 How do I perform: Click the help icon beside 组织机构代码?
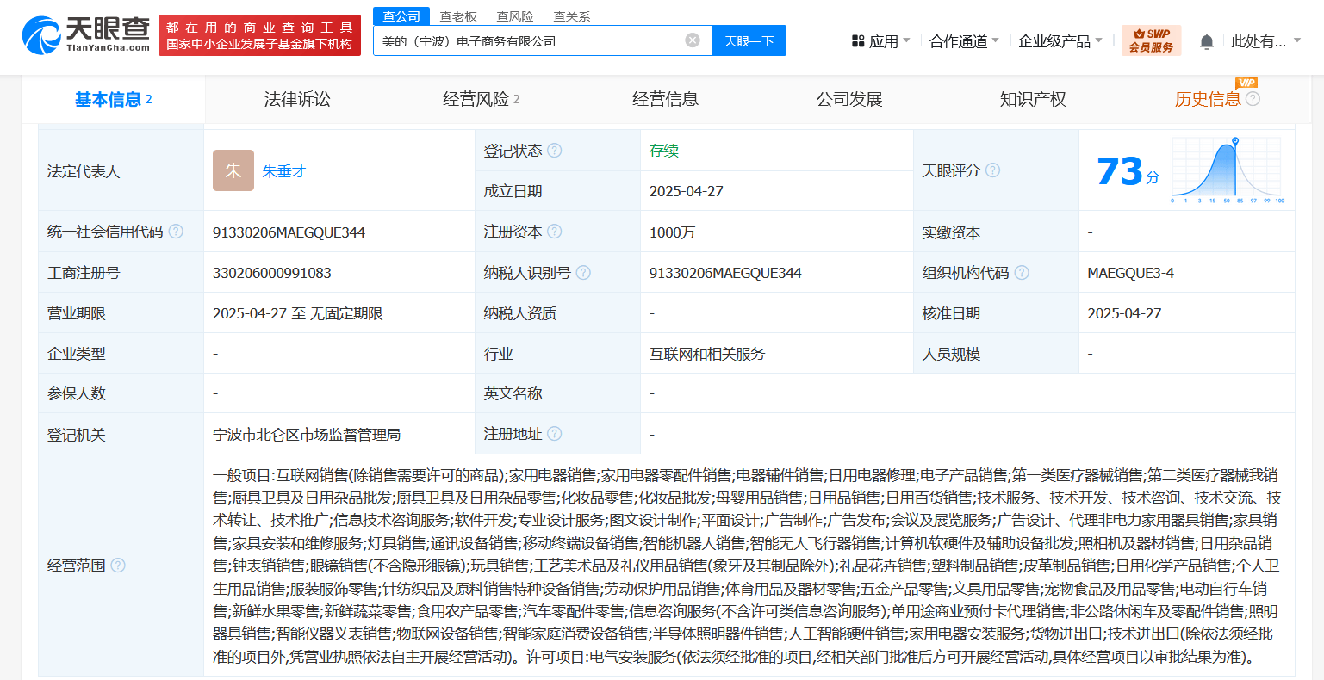tap(1022, 272)
